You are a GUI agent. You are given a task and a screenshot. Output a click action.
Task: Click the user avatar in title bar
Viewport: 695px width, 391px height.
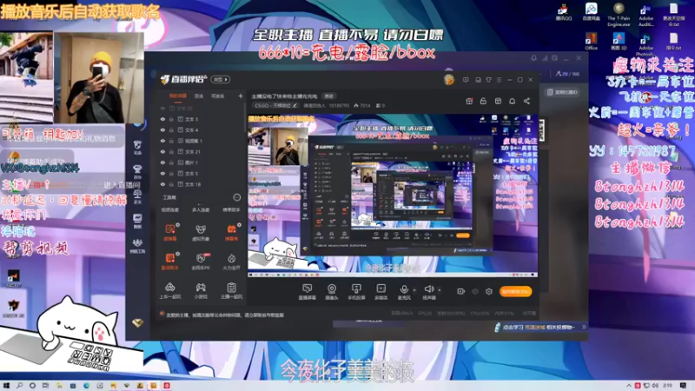pos(448,80)
